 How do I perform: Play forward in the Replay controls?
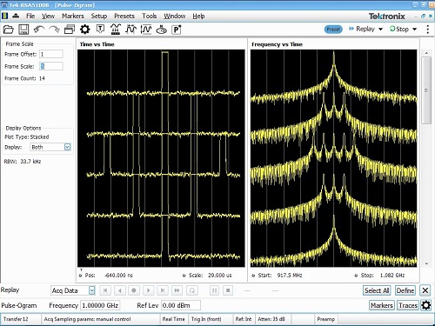(148, 290)
